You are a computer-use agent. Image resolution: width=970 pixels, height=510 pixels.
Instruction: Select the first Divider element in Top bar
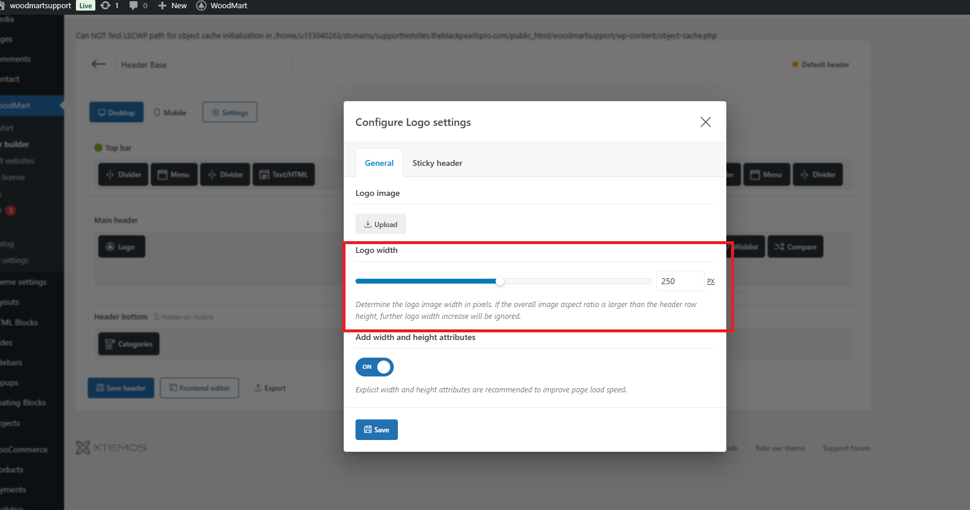coord(124,175)
